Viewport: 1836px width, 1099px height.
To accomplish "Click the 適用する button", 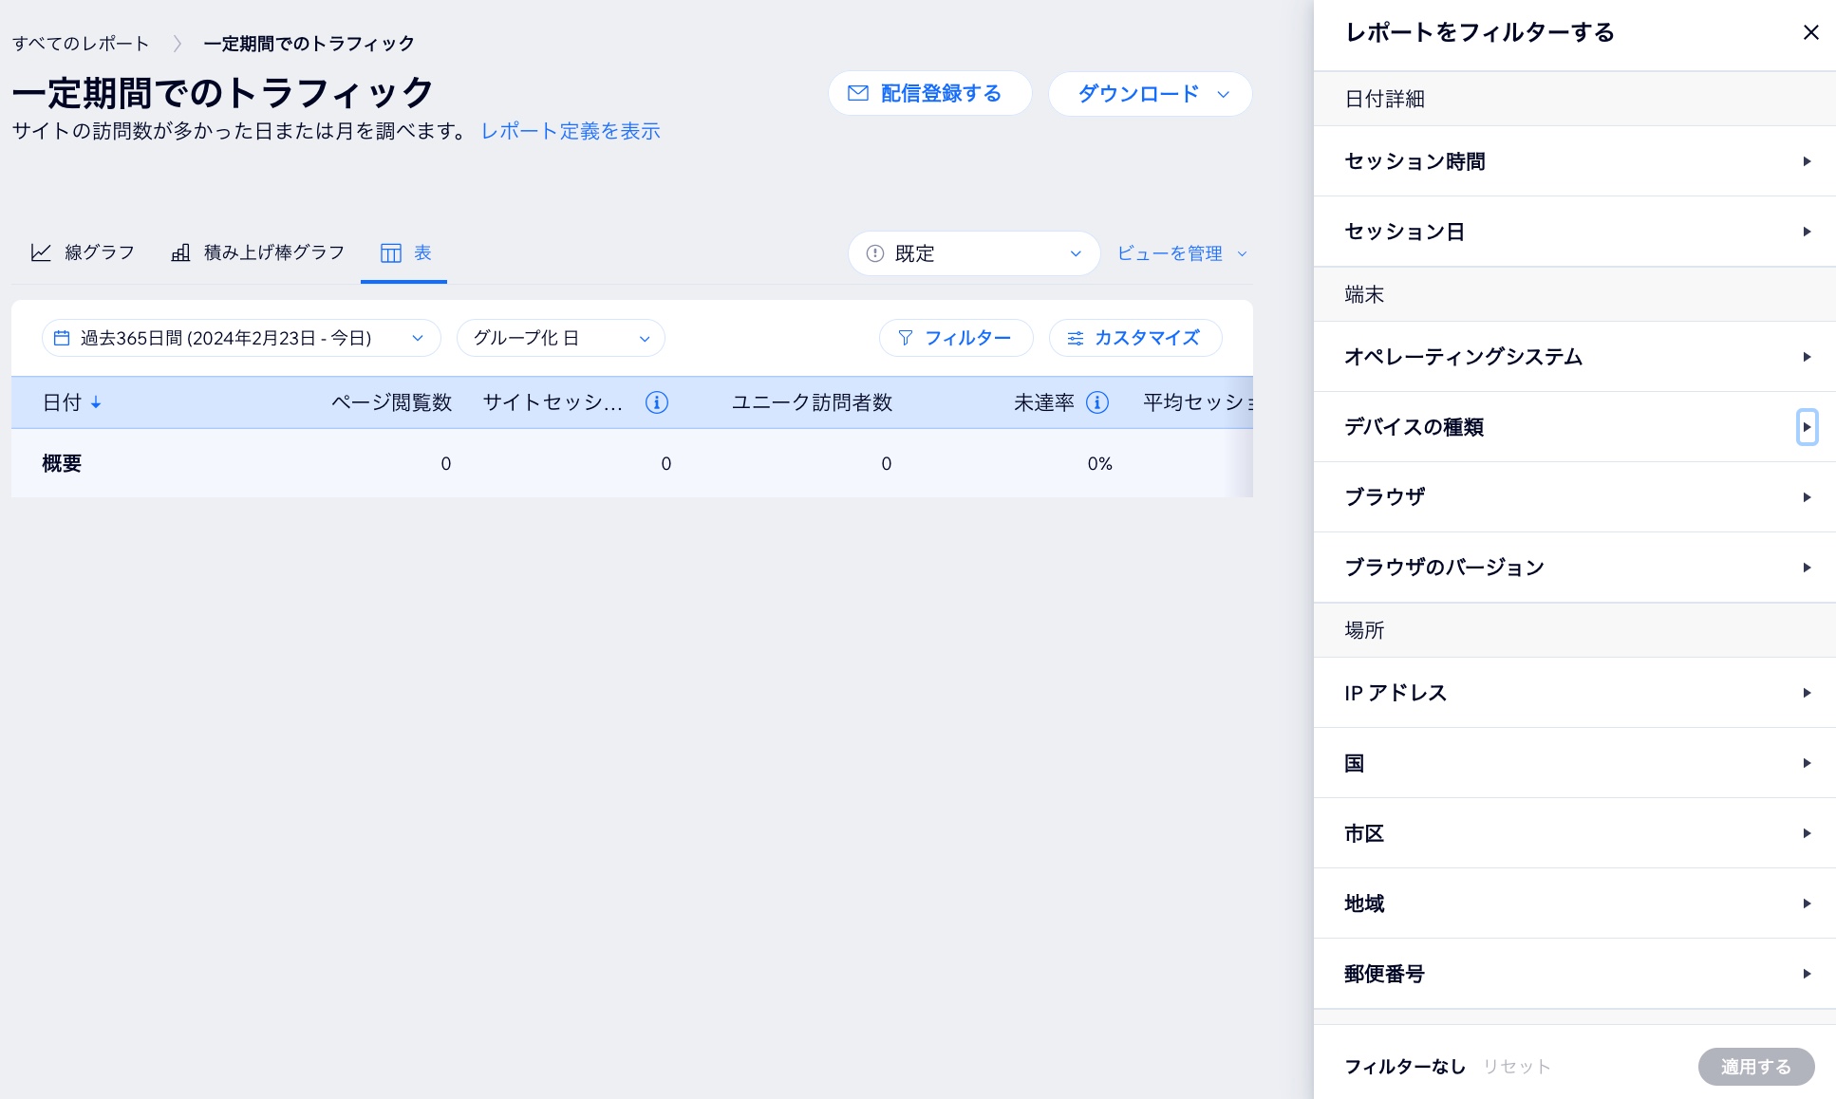I will coord(1756,1067).
